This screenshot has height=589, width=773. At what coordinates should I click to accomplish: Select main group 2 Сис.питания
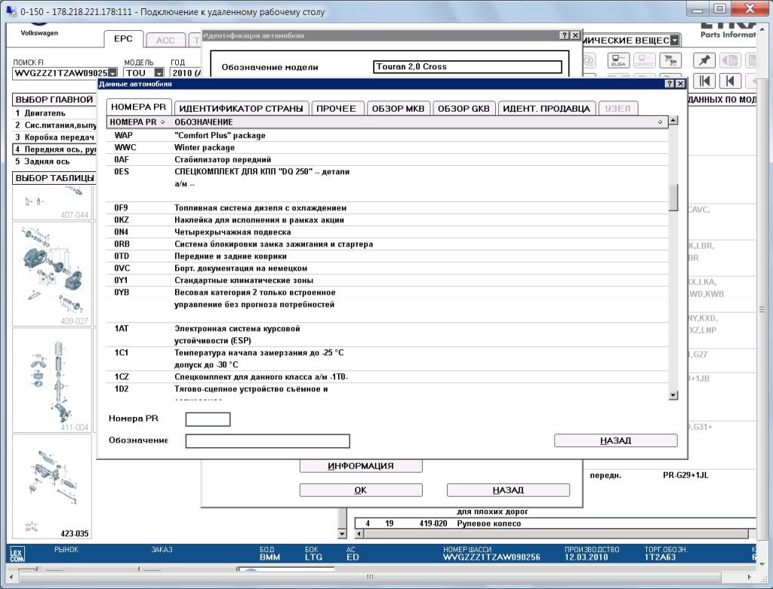(54, 125)
